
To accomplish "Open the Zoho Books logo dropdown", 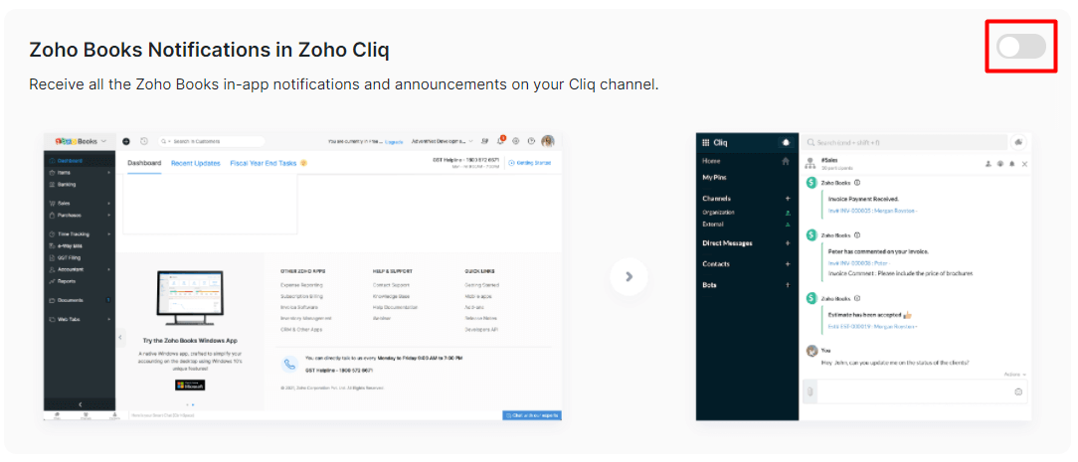I will tap(81, 141).
